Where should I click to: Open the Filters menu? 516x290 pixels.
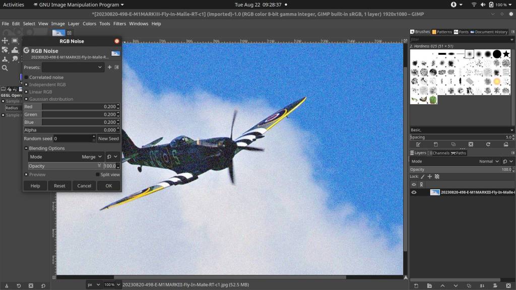(x=119, y=24)
